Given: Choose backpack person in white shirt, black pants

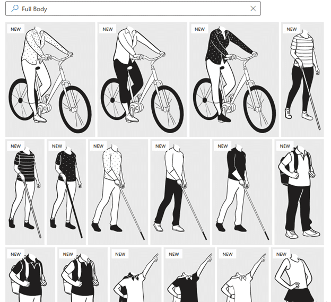Looking at the screenshot, I should click(x=299, y=192).
